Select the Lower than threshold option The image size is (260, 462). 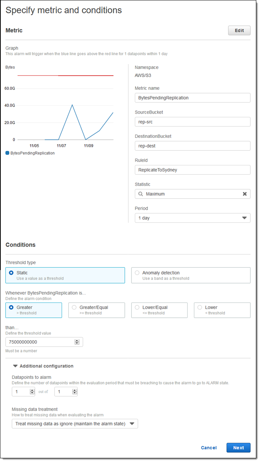(x=200, y=307)
